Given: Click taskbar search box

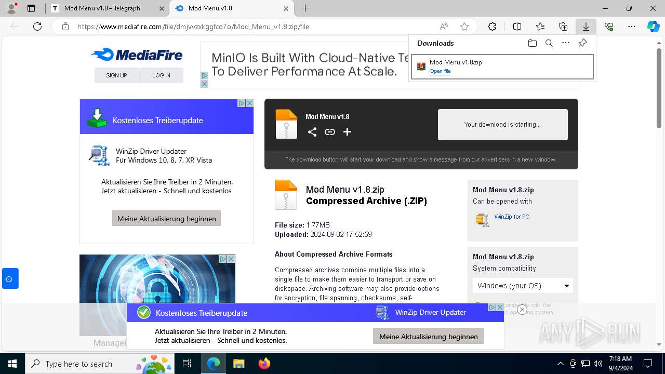Looking at the screenshot, I should coord(100,364).
